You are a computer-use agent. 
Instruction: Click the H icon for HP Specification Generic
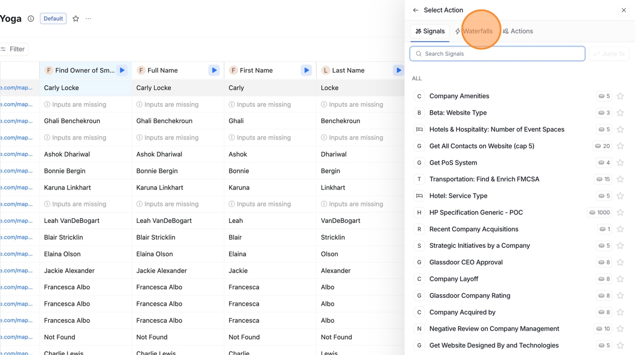(x=419, y=212)
